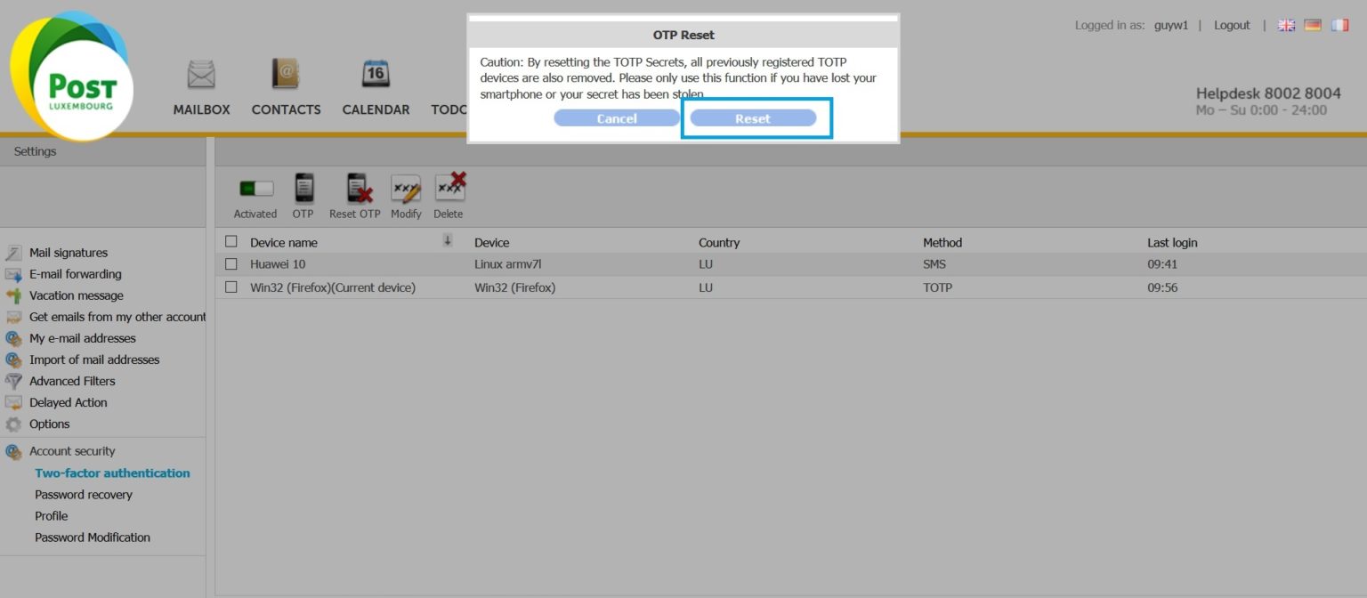Click the Logout link

point(1232,26)
